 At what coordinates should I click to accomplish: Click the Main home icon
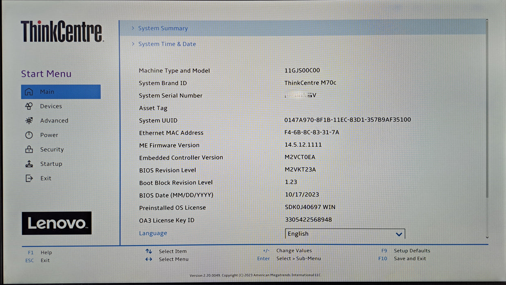pos(29,92)
